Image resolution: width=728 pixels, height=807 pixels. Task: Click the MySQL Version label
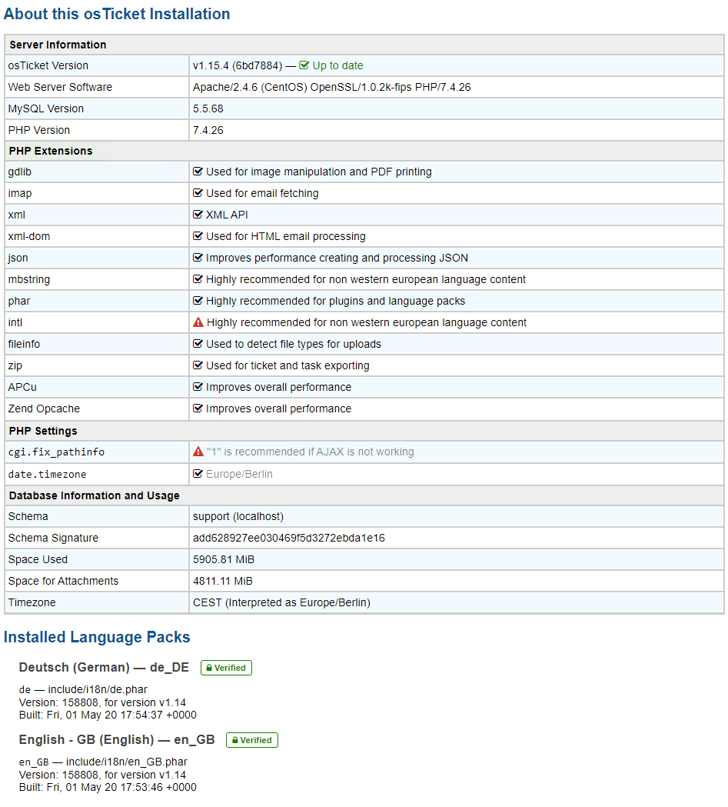coord(46,108)
